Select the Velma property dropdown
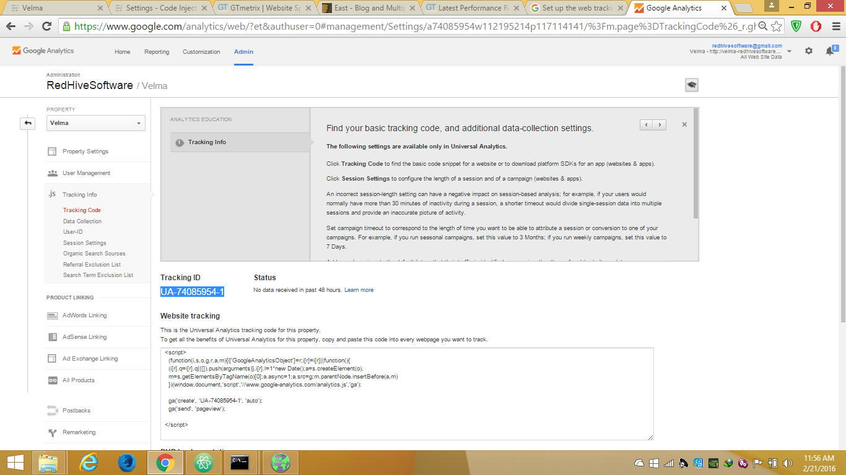846x475 pixels. click(96, 123)
